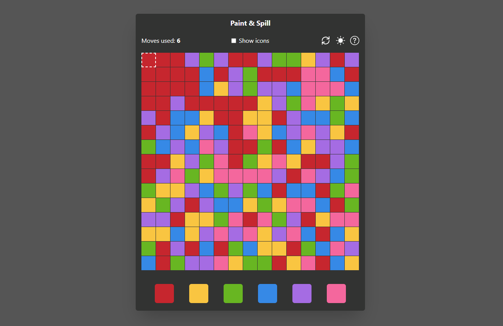
Task: Click a pink cell near the grid center
Action: 250,176
